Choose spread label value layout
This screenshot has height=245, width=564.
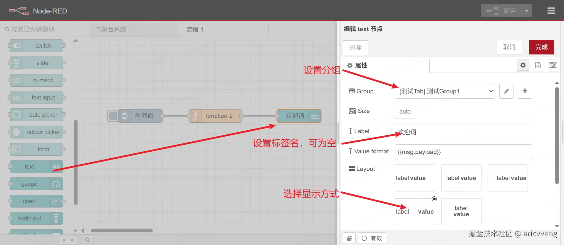click(415, 212)
